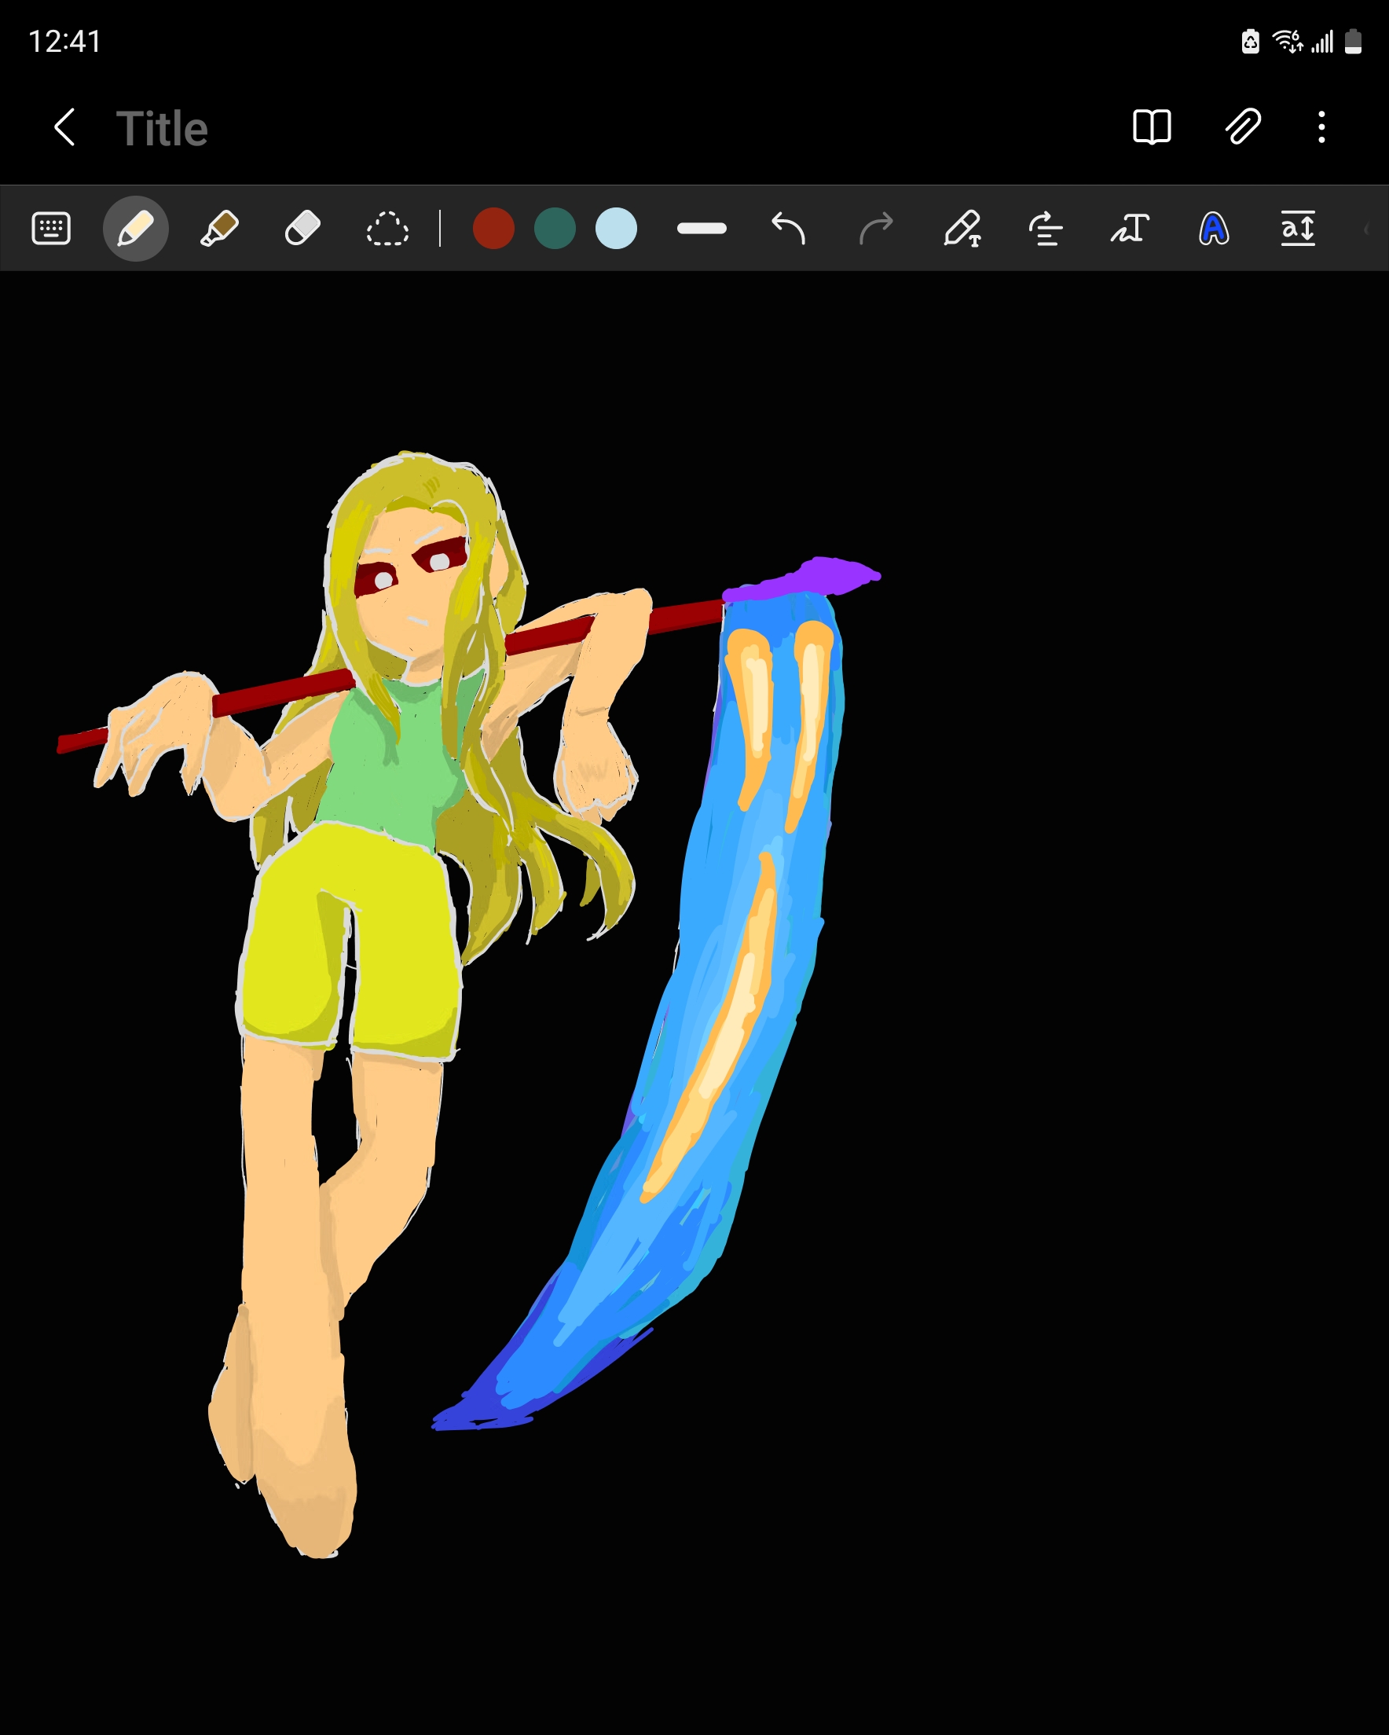Open the blue text style icon

tap(1214, 229)
